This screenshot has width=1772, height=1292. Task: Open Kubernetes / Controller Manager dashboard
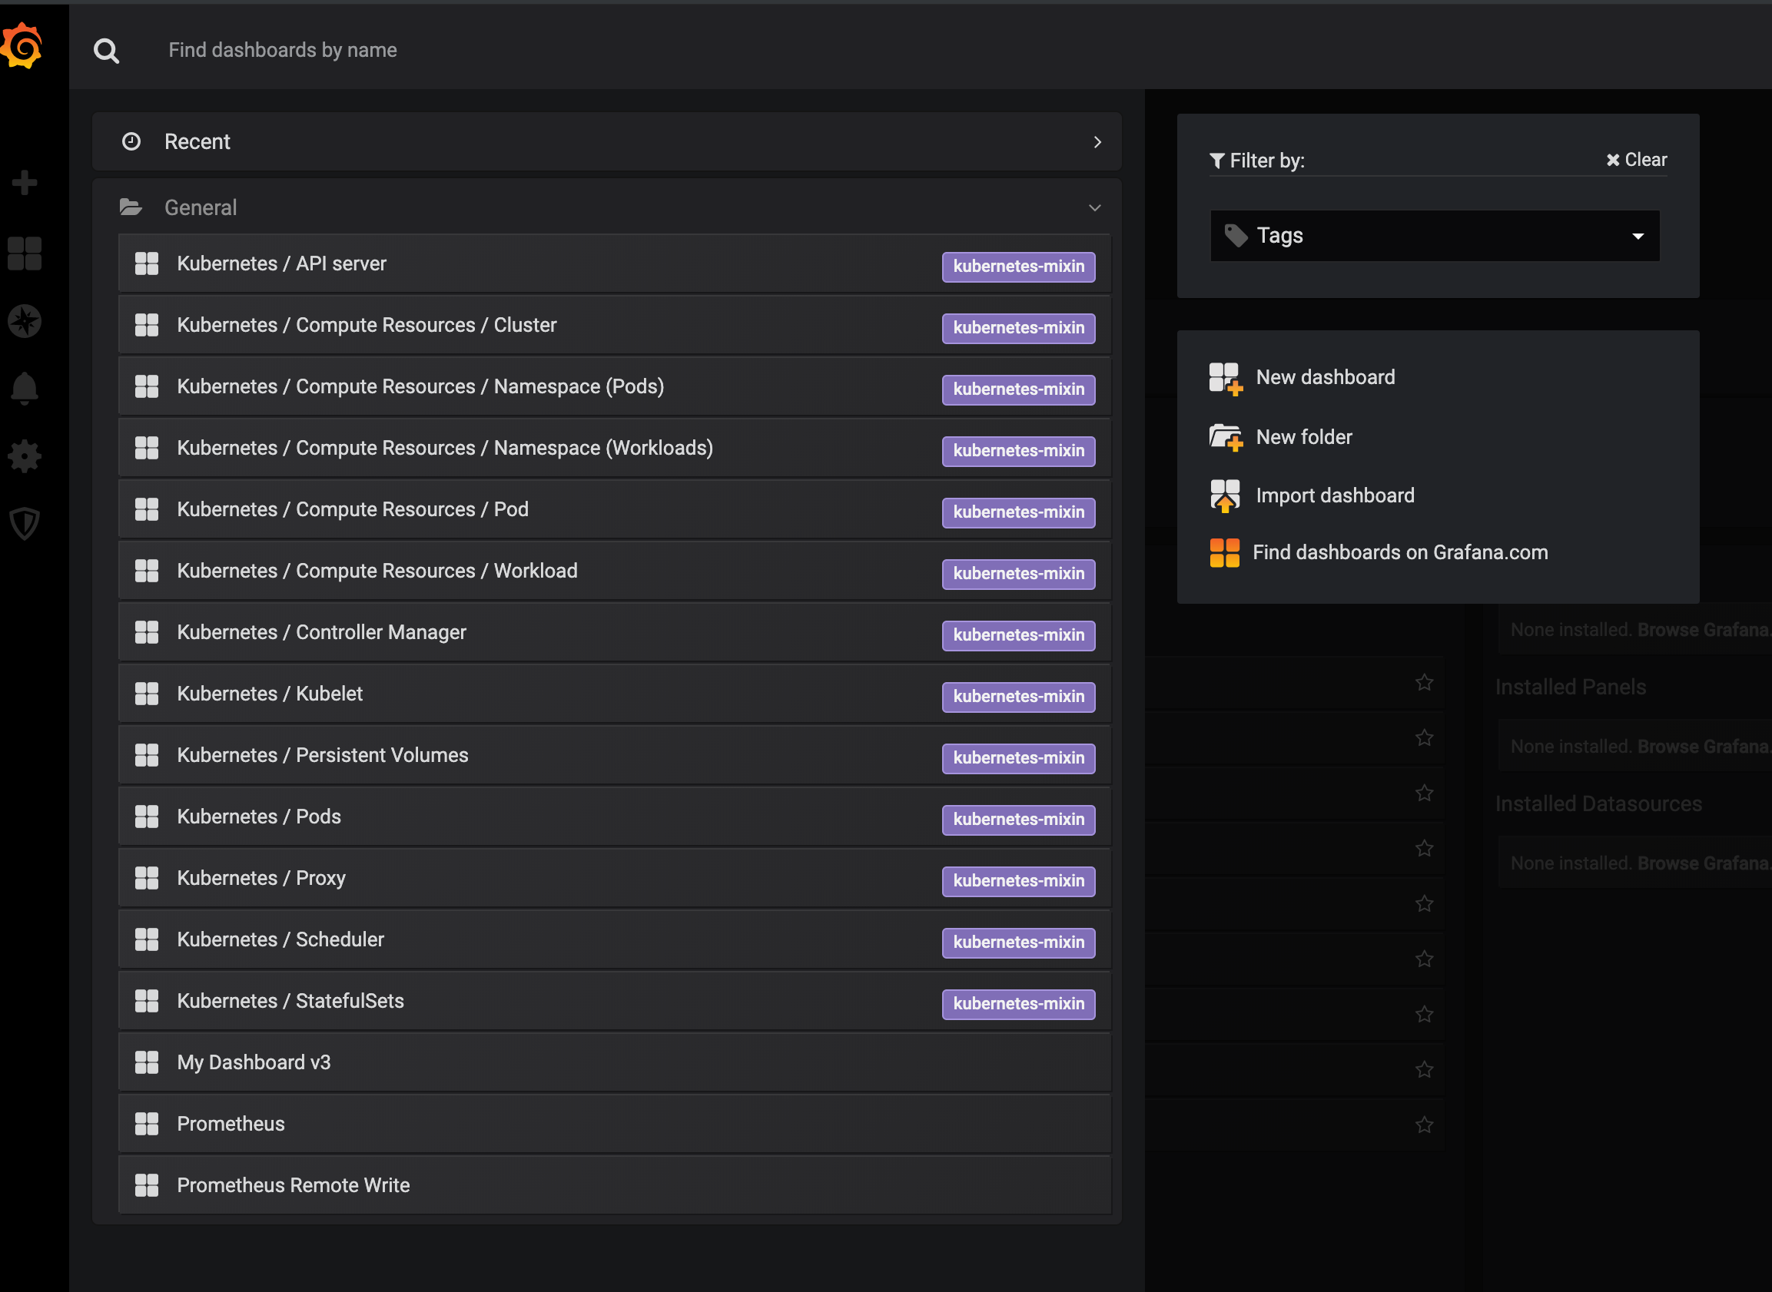coord(614,632)
